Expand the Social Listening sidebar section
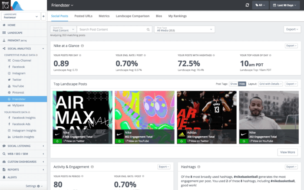The width and height of the screenshot is (304, 190). pos(23,146)
